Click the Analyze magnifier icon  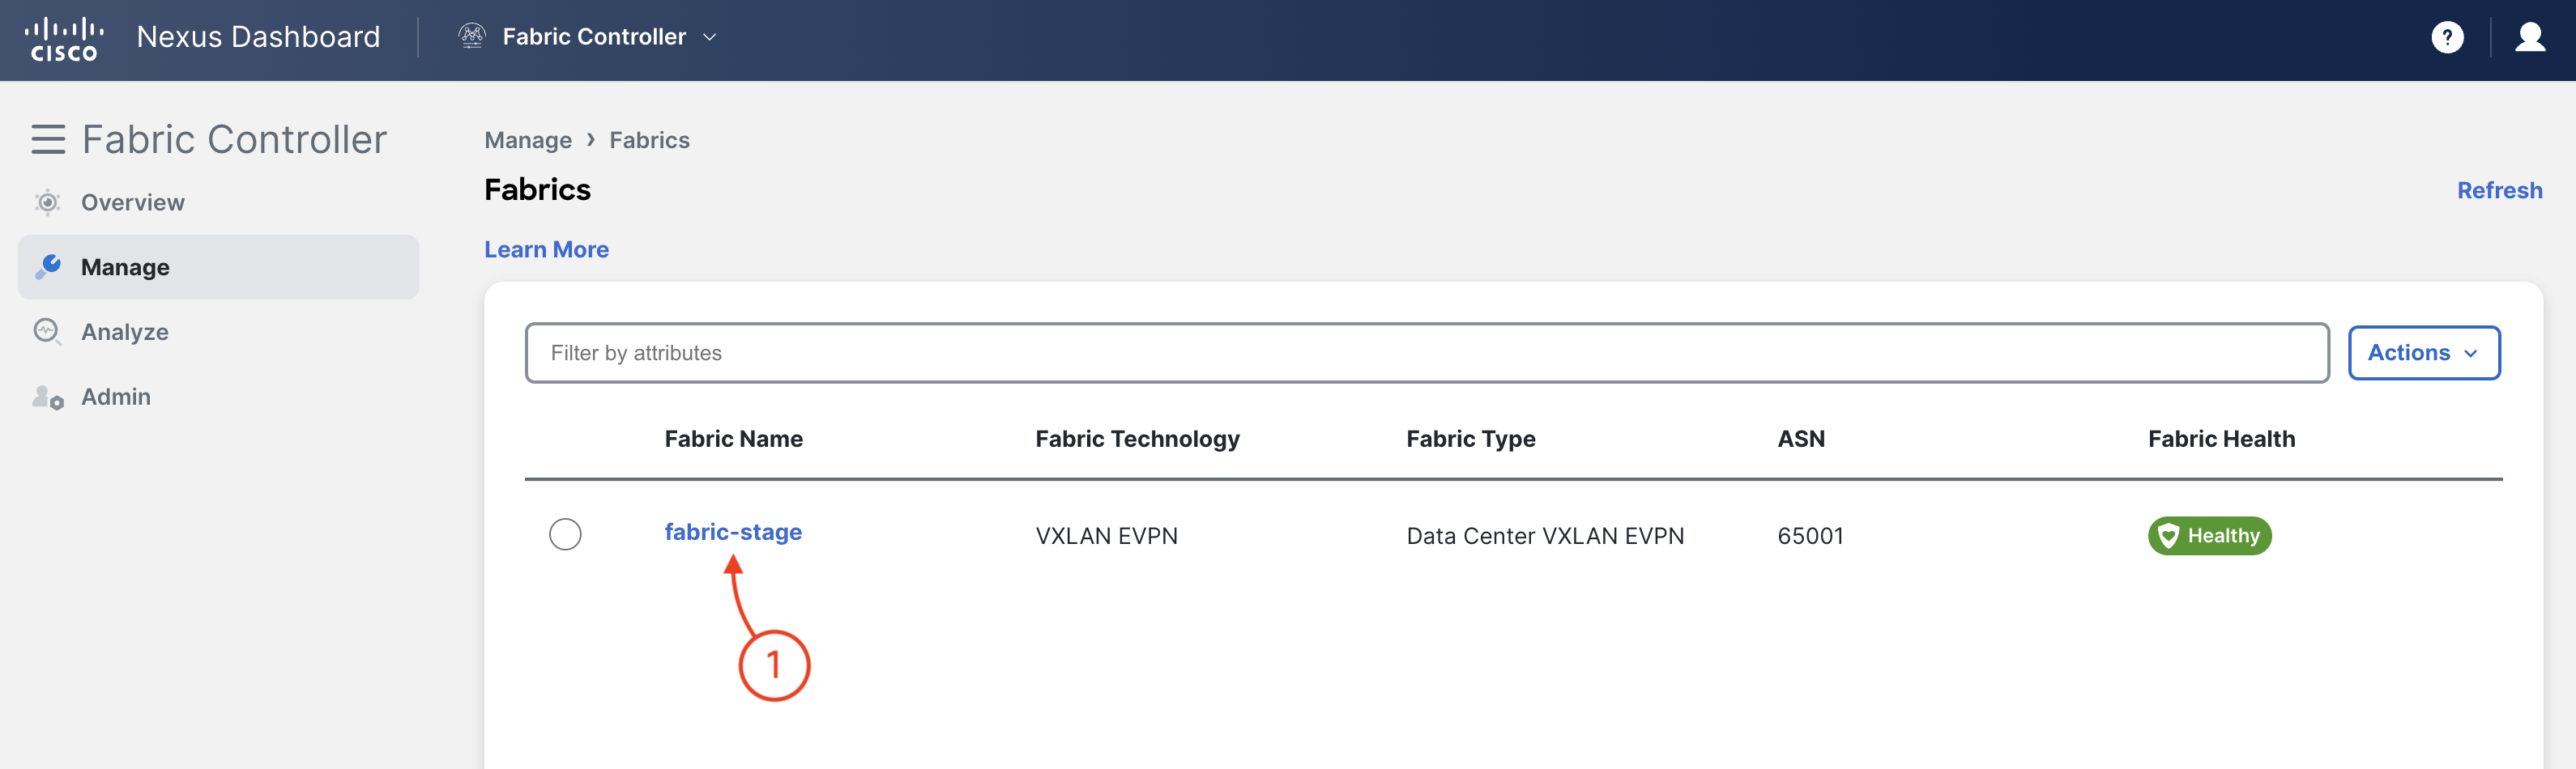[47, 332]
